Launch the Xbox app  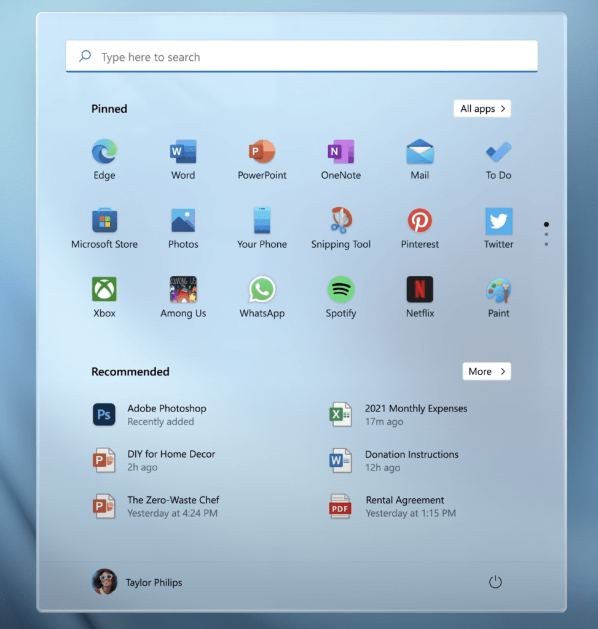(104, 289)
